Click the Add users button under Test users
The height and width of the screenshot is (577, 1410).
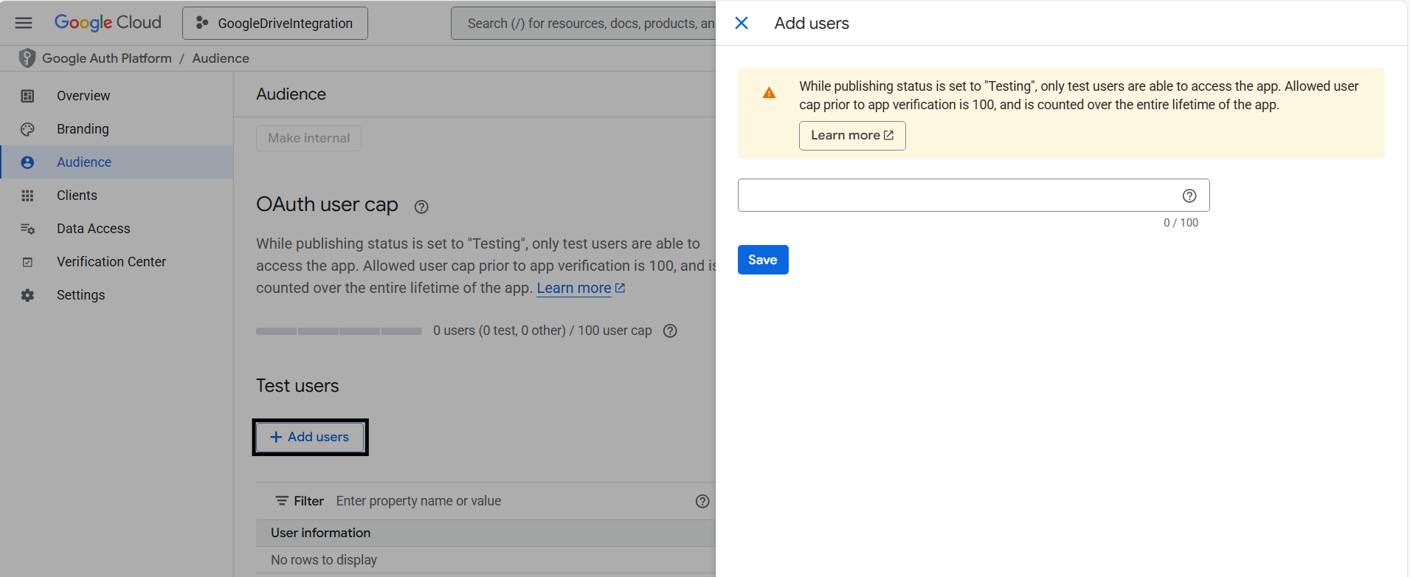coord(310,437)
